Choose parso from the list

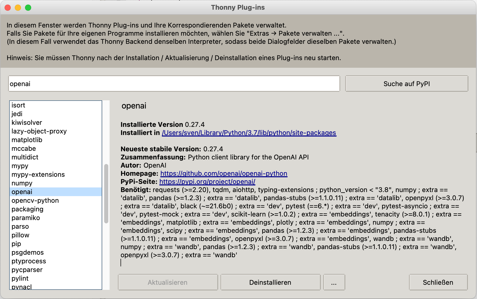coord(56,226)
